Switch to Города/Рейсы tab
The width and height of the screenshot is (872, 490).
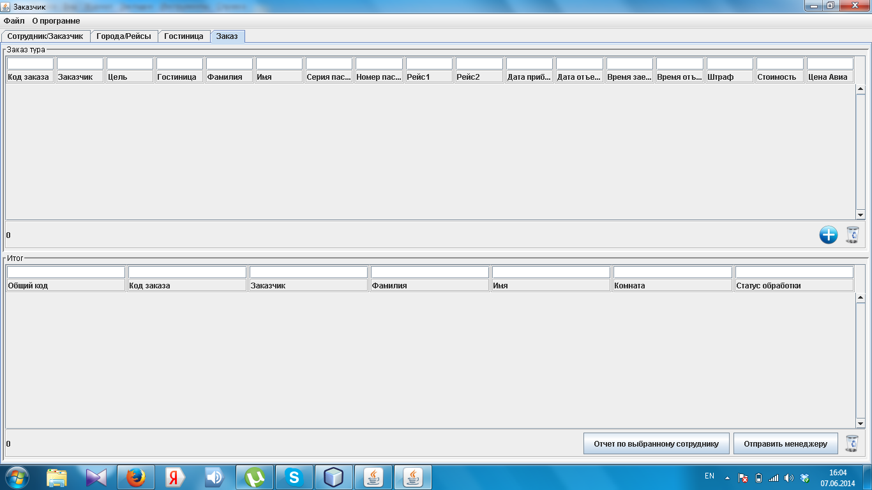point(124,36)
